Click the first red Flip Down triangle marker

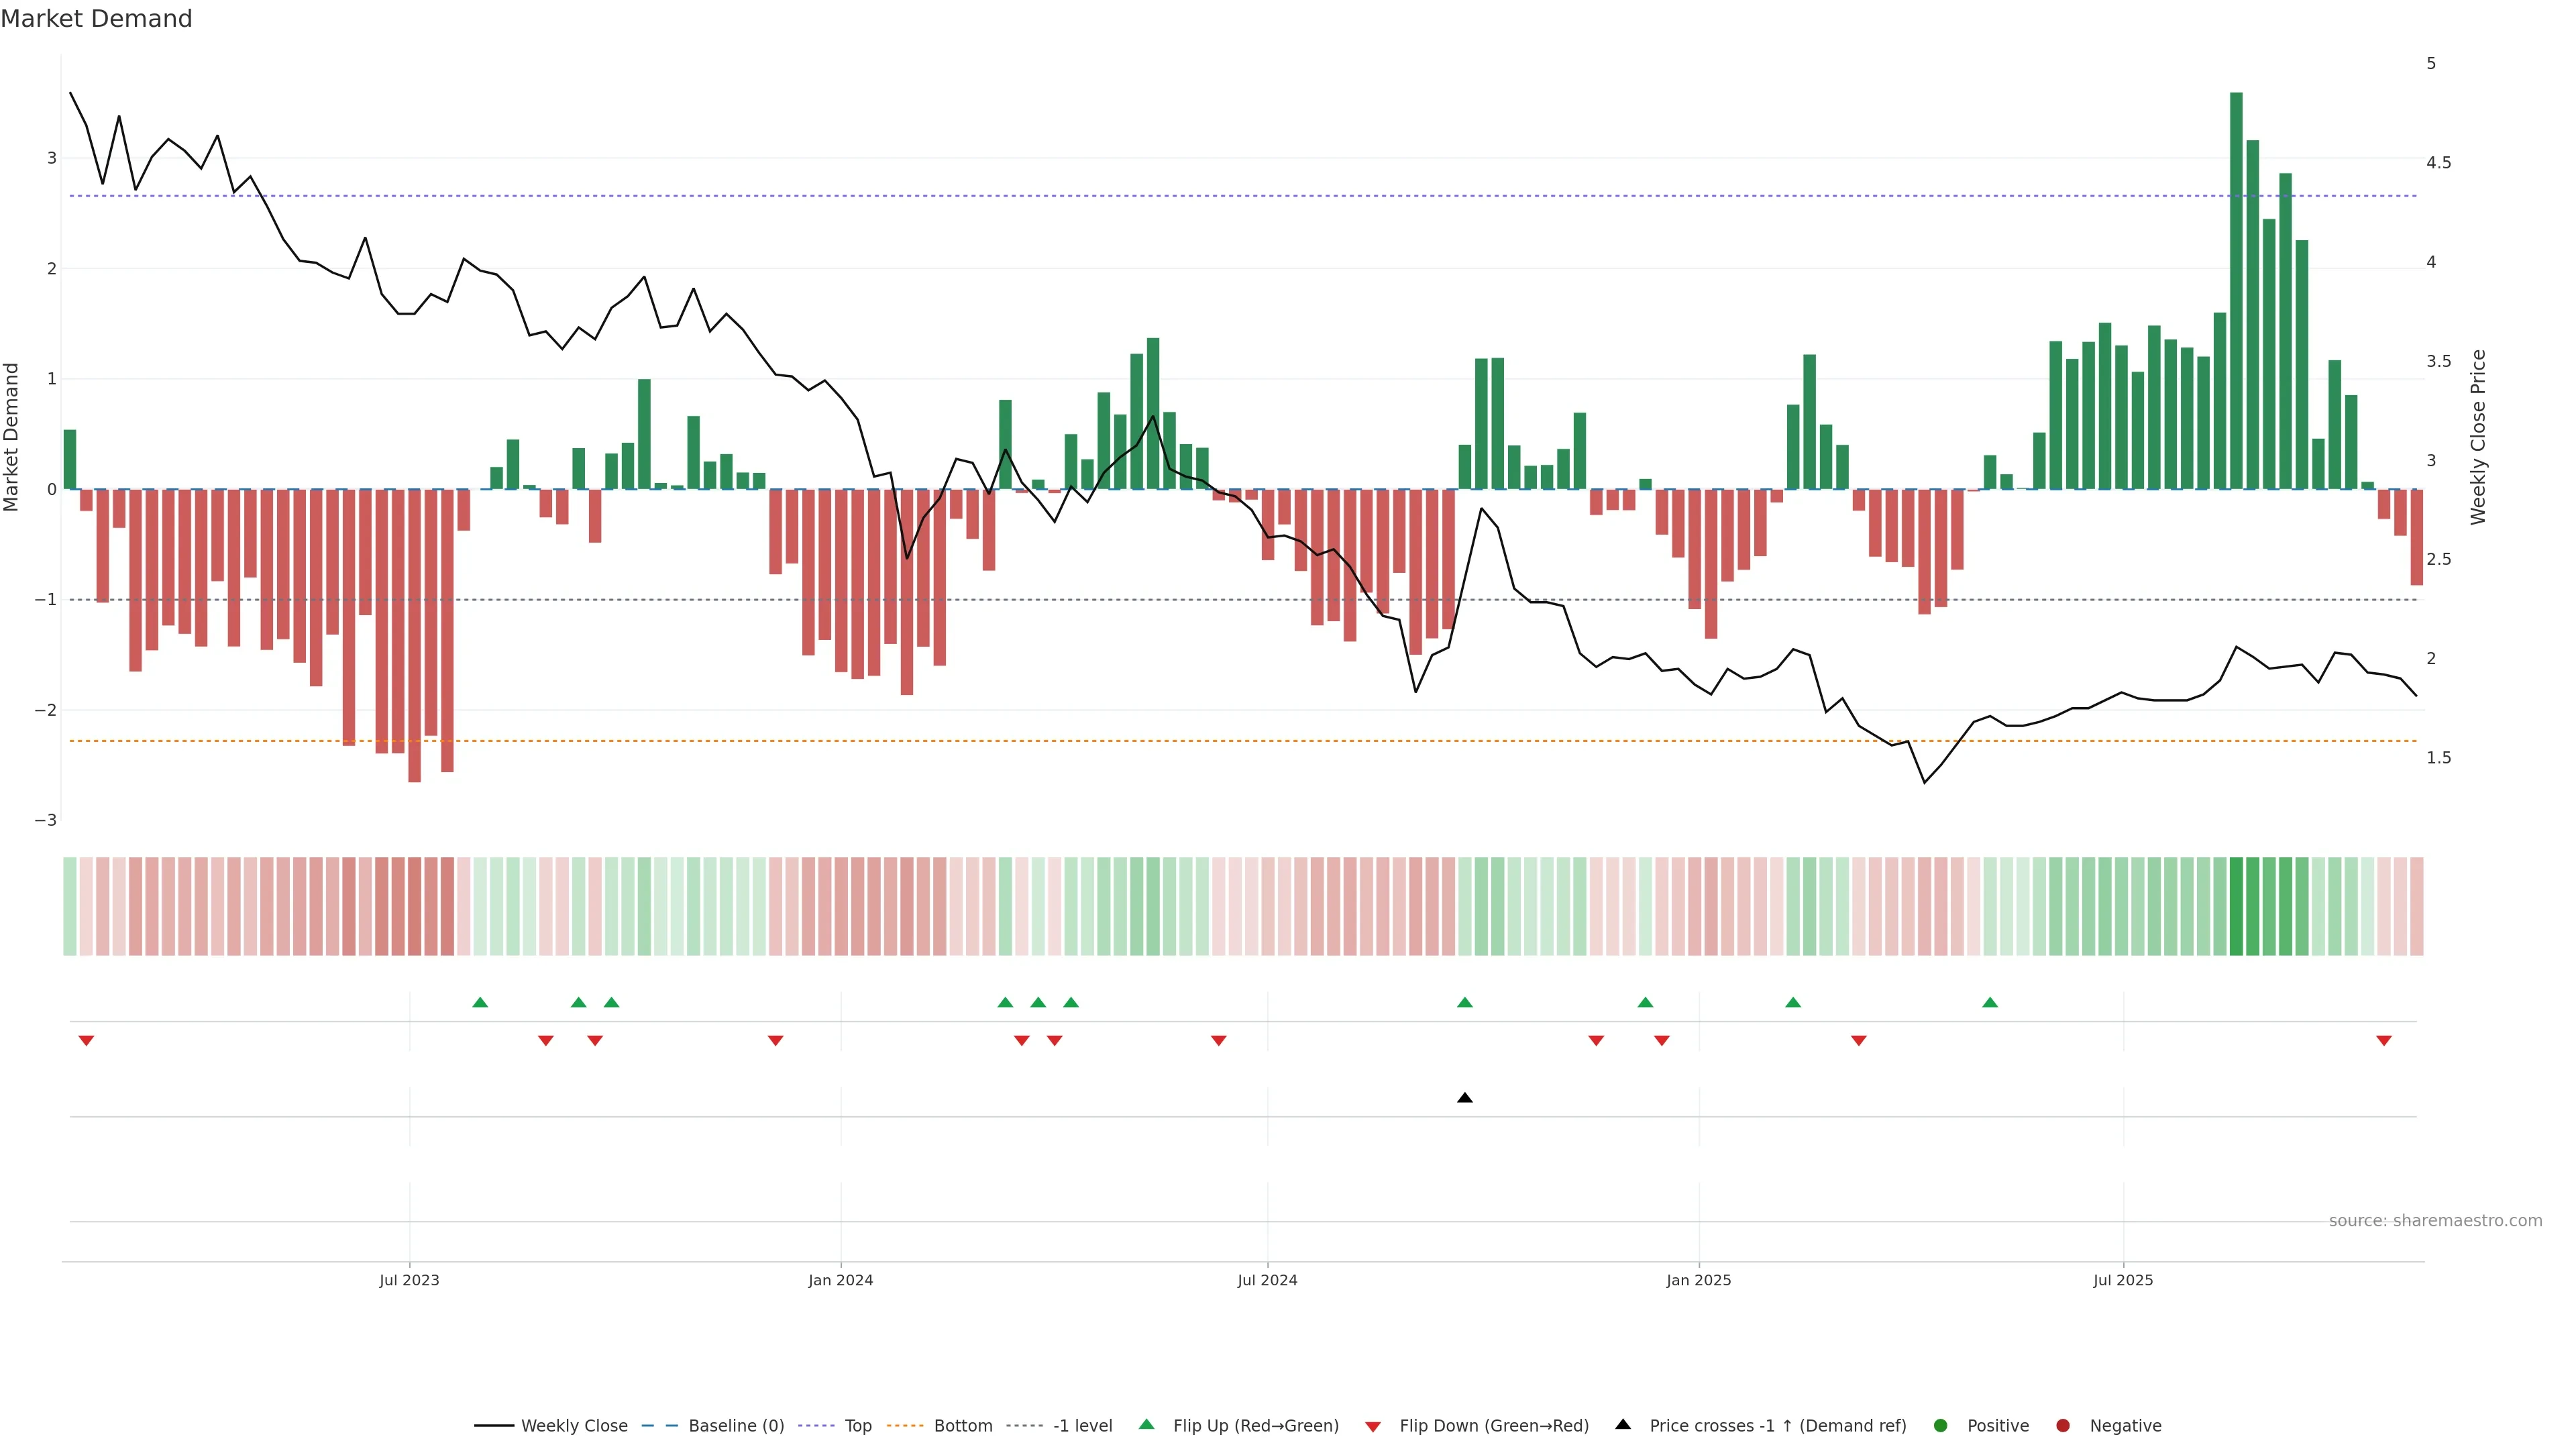click(86, 1041)
